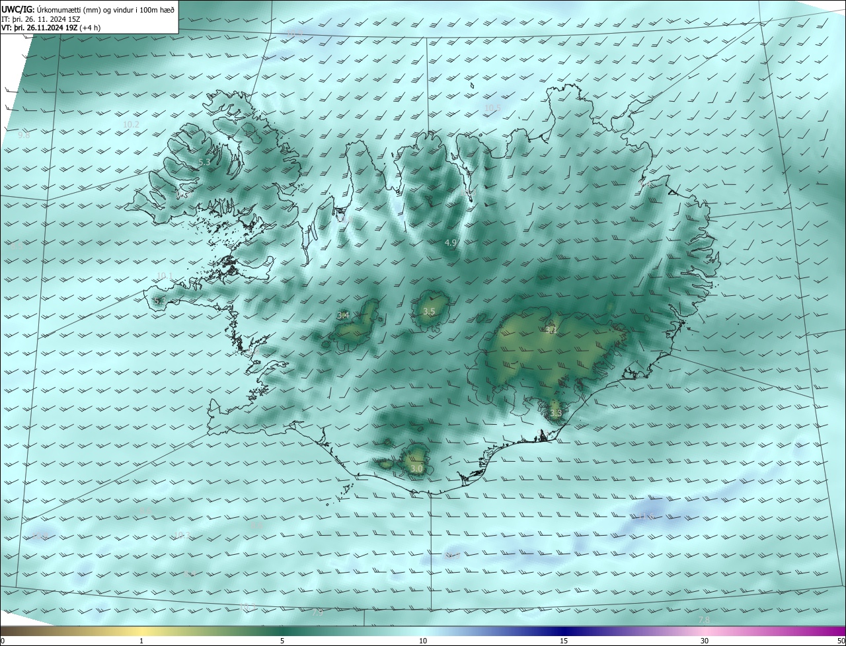
Task: Click the 10.2 value northwest of Iceland
Action: point(131,124)
